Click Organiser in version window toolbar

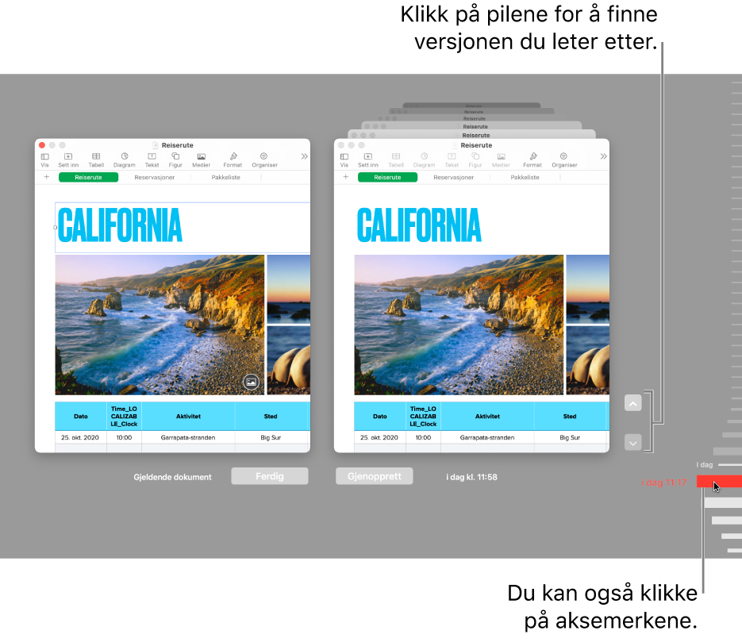click(x=564, y=160)
